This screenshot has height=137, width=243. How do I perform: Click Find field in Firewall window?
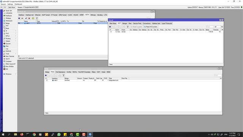210,27
